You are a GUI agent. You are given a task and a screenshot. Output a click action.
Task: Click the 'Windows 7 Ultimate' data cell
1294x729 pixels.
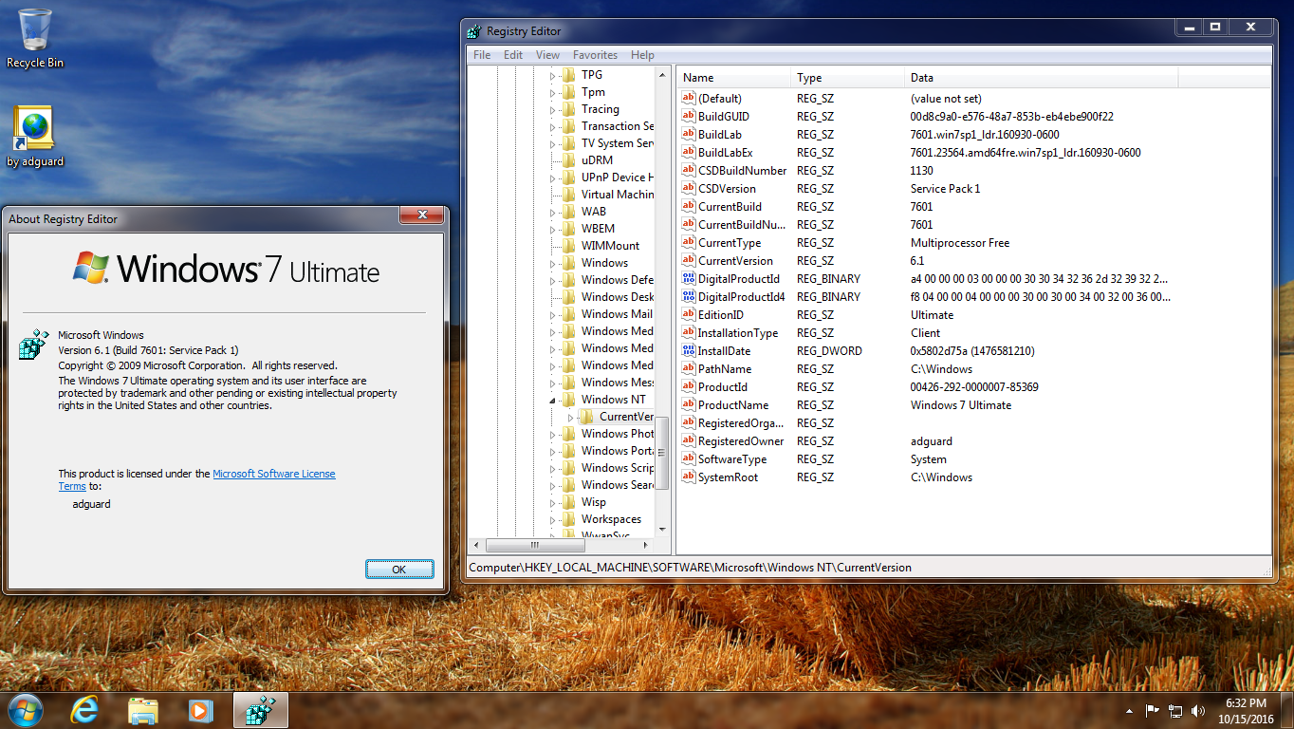[960, 405]
